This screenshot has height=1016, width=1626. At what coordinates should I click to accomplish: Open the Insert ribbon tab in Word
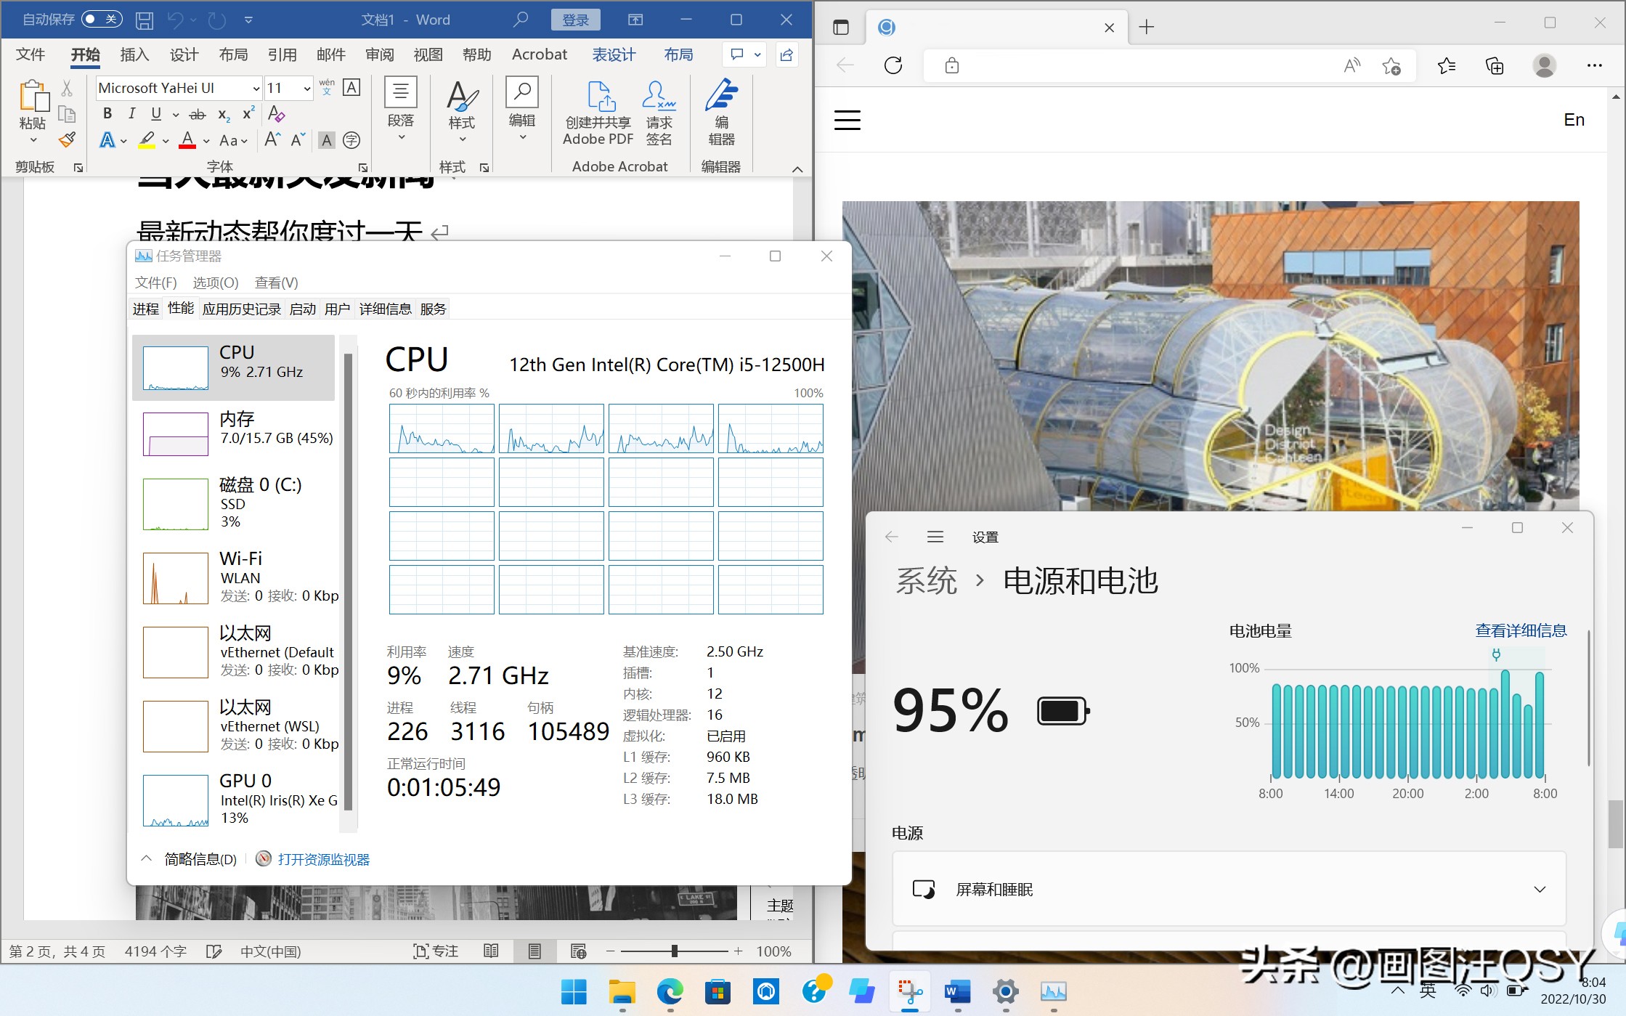[x=134, y=55]
